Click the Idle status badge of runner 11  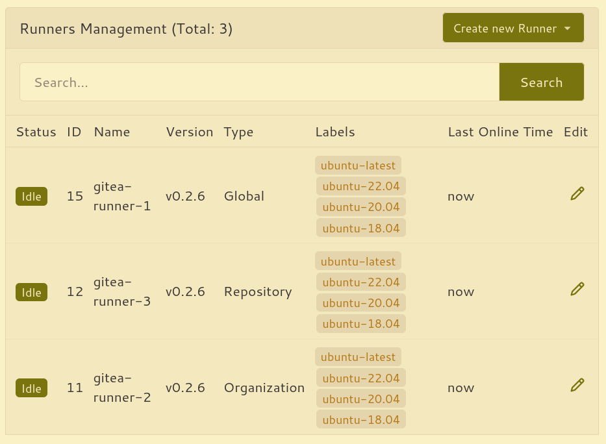click(x=31, y=389)
